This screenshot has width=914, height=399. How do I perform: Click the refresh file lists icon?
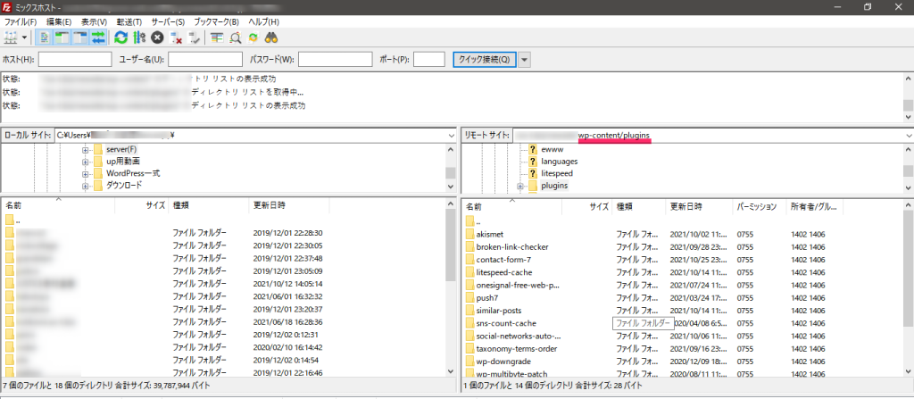(x=120, y=37)
